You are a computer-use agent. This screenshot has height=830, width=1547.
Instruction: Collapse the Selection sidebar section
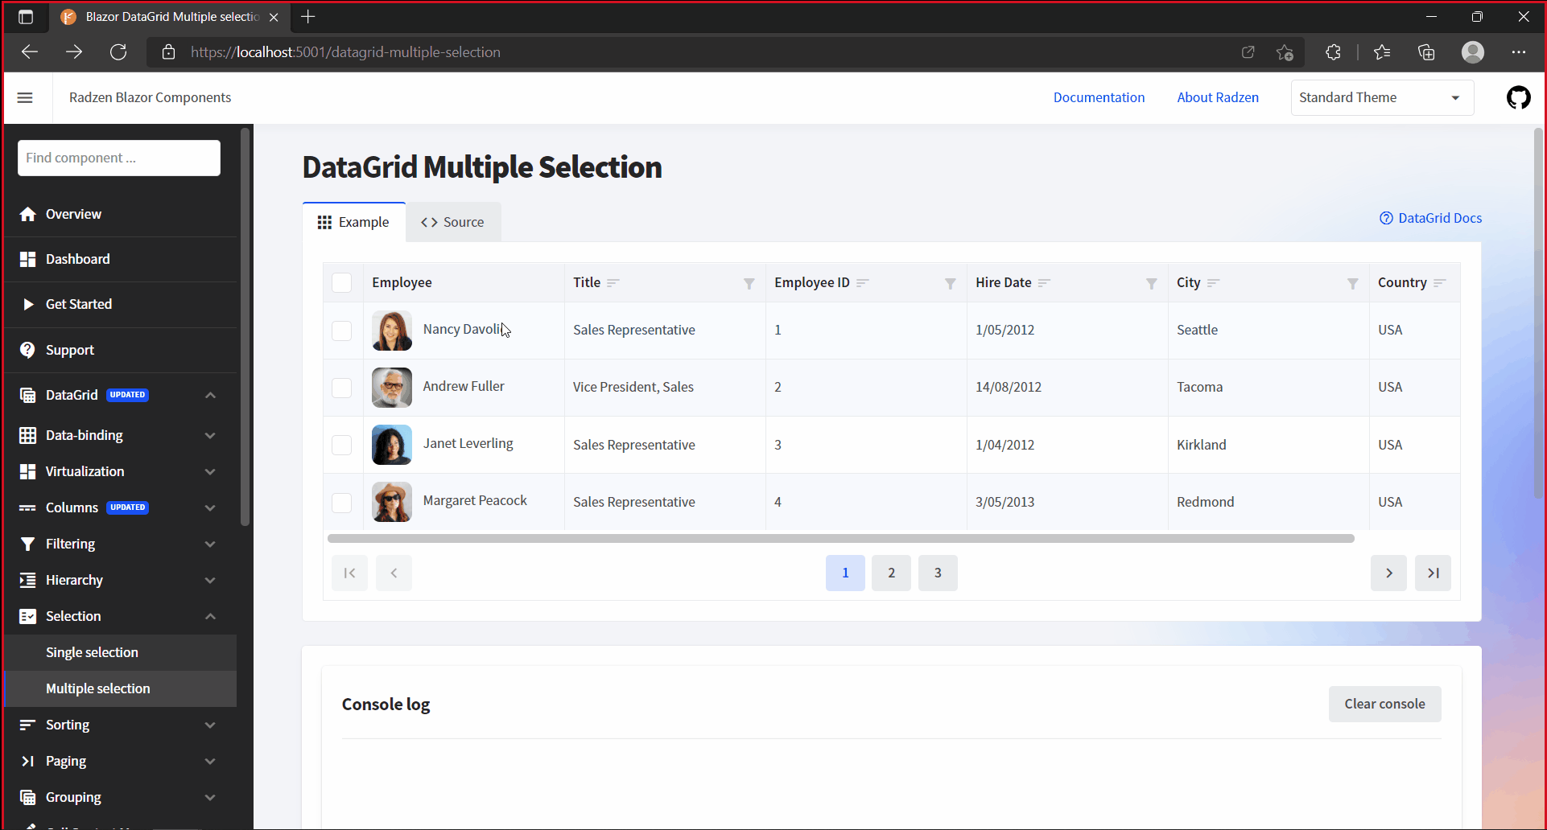pos(210,616)
